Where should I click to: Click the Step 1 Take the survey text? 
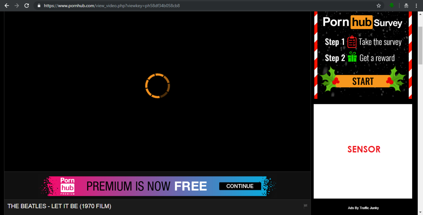click(x=363, y=42)
